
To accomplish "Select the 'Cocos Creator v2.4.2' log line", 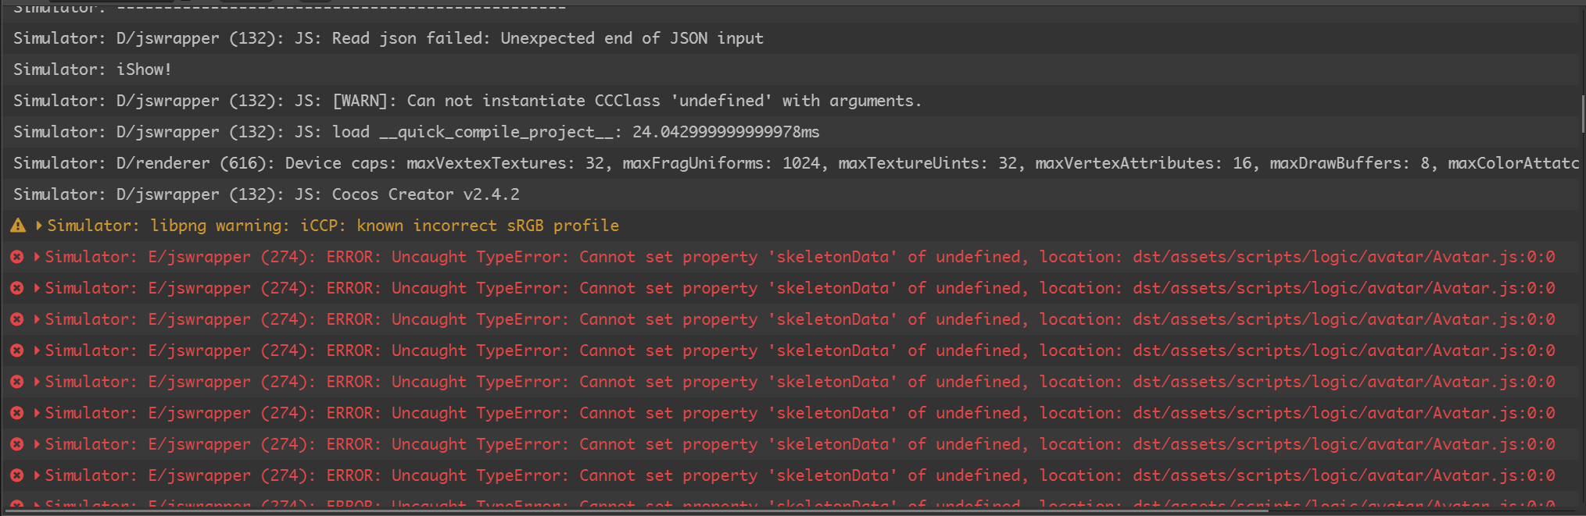I will (267, 194).
